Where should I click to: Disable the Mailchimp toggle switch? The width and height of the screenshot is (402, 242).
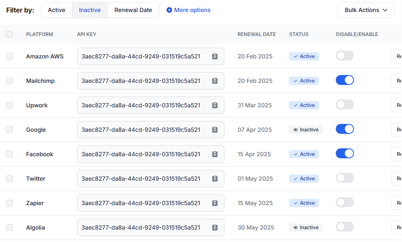[344, 80]
